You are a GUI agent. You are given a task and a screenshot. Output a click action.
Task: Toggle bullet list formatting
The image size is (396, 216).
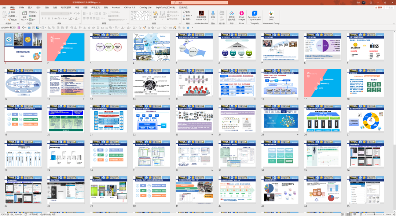[x=85, y=13]
